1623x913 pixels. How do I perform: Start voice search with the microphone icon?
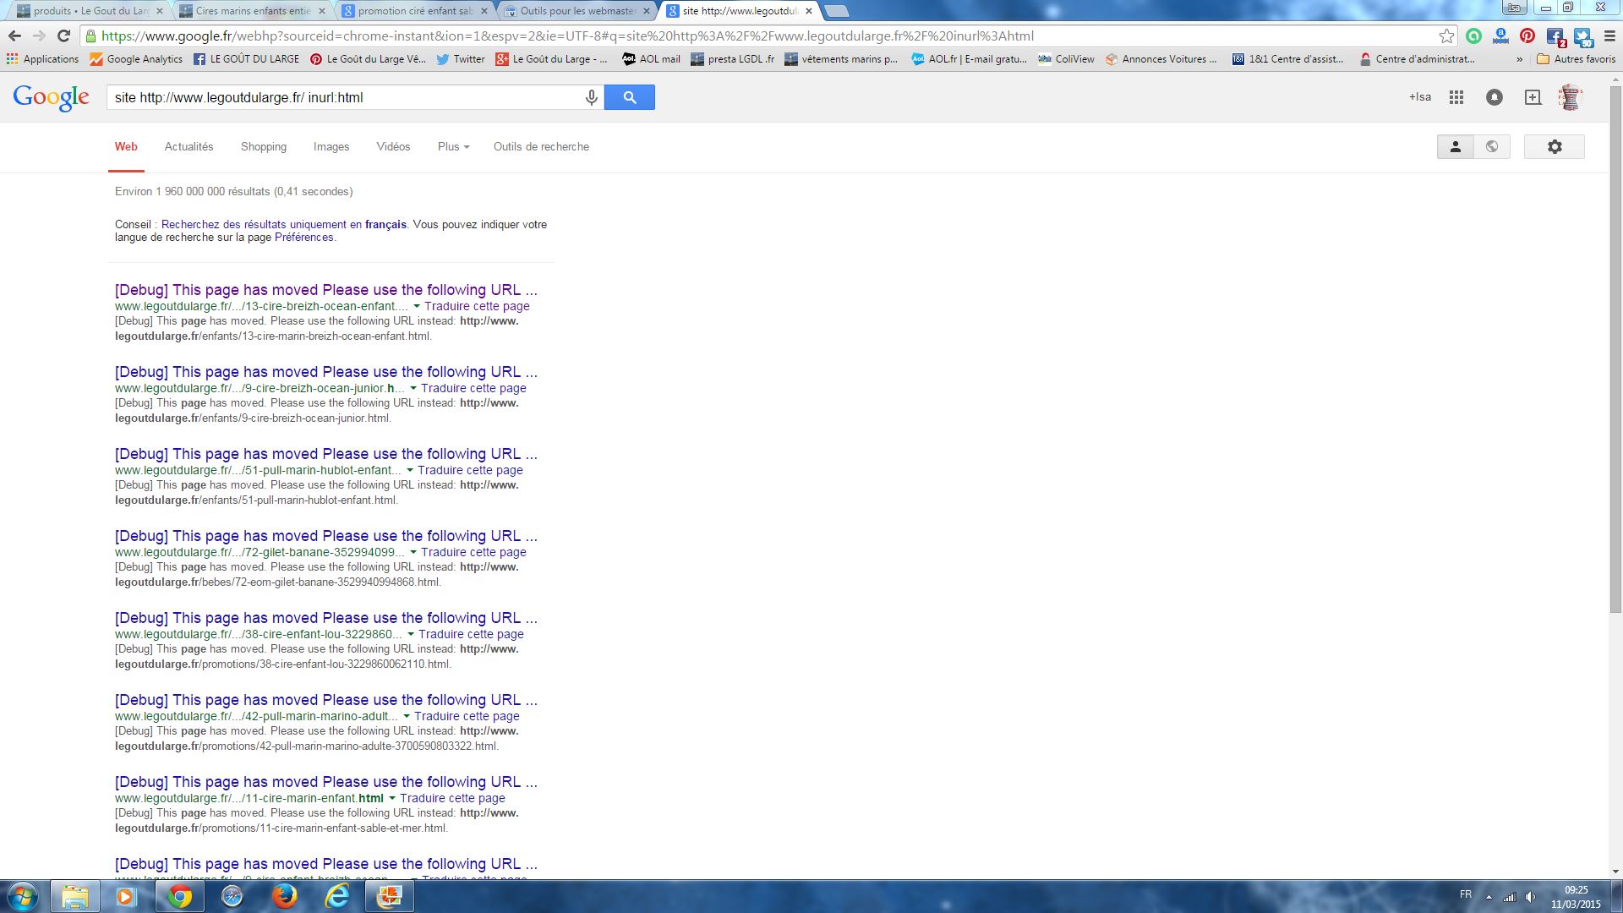tap(592, 97)
